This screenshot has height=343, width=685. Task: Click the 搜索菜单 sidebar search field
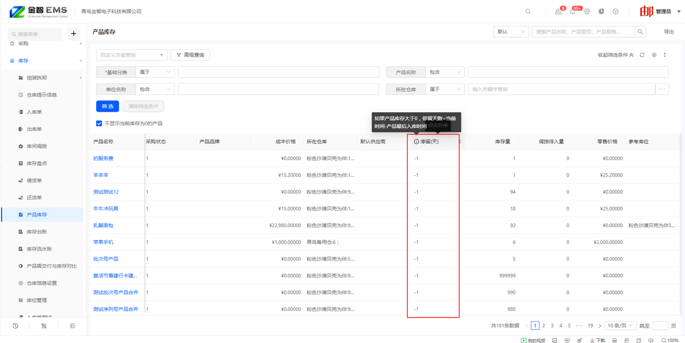(35, 34)
